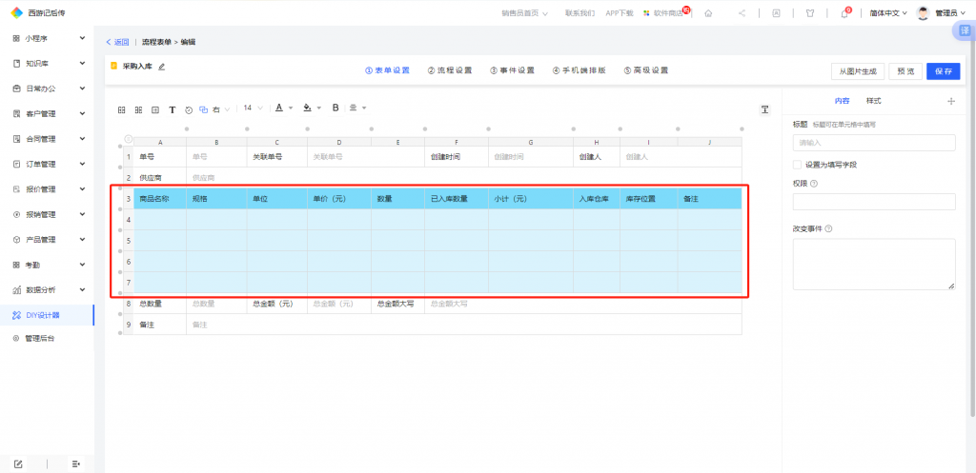Click the 标题 input field

(x=874, y=143)
